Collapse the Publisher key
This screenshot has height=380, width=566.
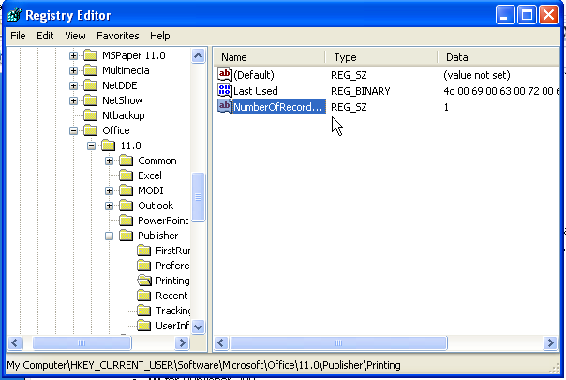109,236
